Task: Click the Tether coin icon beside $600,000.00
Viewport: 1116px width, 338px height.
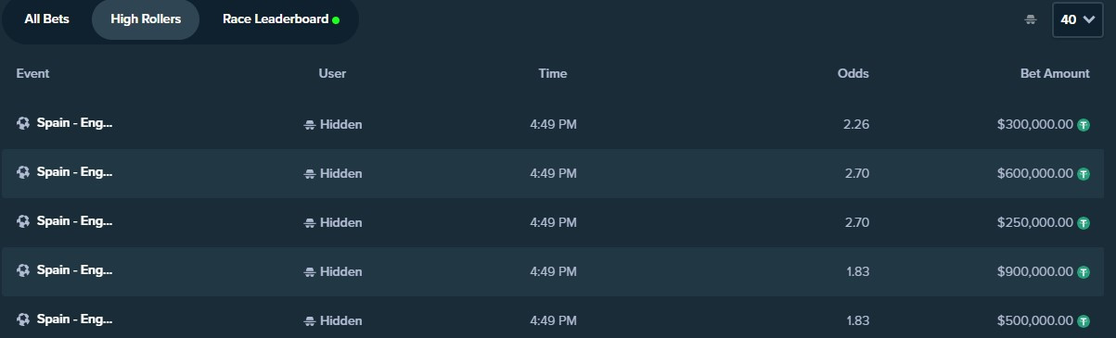Action: [x=1083, y=173]
